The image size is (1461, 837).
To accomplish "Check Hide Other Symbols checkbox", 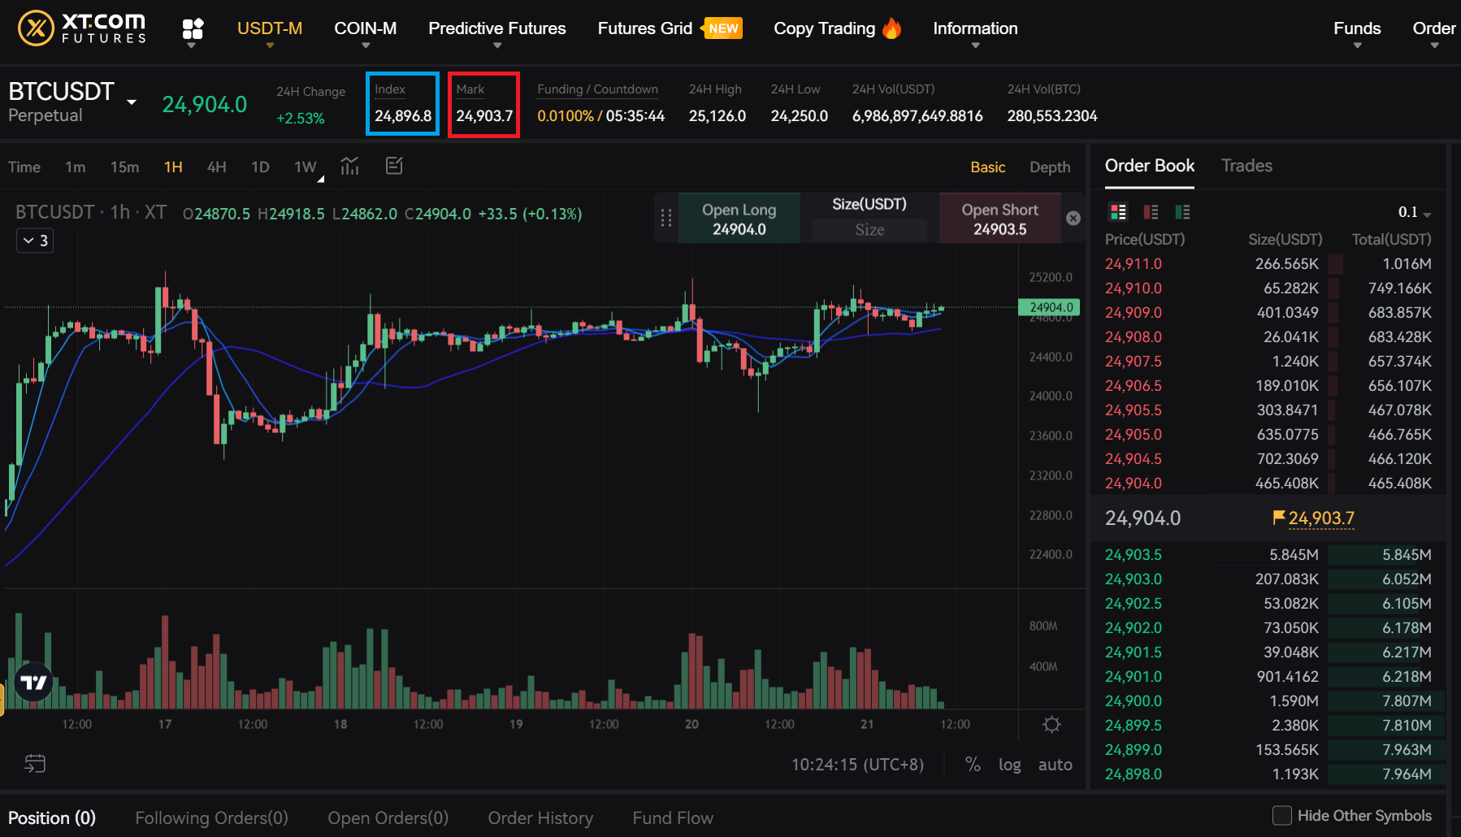I will tap(1281, 815).
